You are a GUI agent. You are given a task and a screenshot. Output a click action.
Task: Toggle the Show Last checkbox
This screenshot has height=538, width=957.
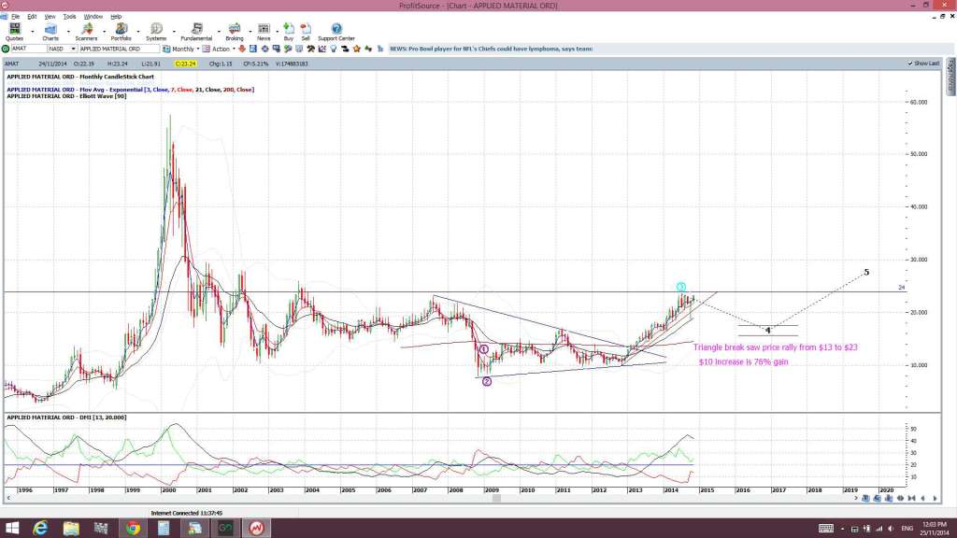910,64
